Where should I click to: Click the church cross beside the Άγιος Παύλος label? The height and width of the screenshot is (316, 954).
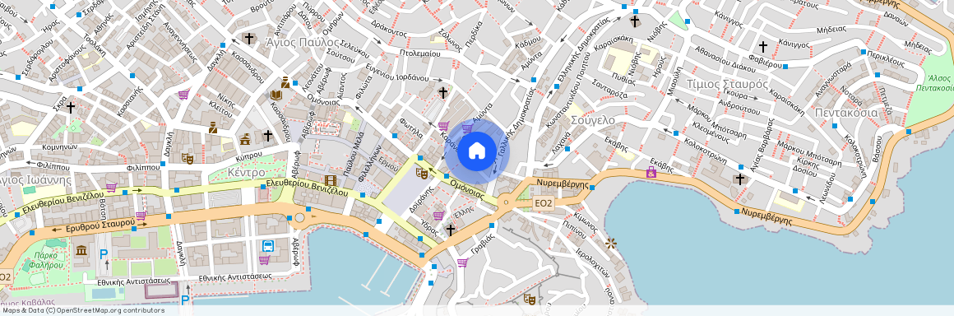[249, 39]
